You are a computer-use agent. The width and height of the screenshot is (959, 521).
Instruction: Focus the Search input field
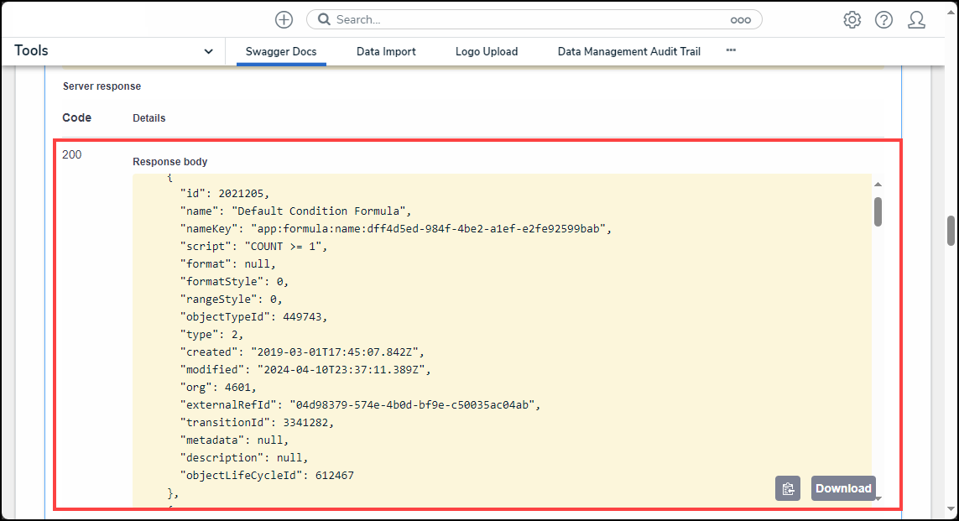(x=529, y=19)
